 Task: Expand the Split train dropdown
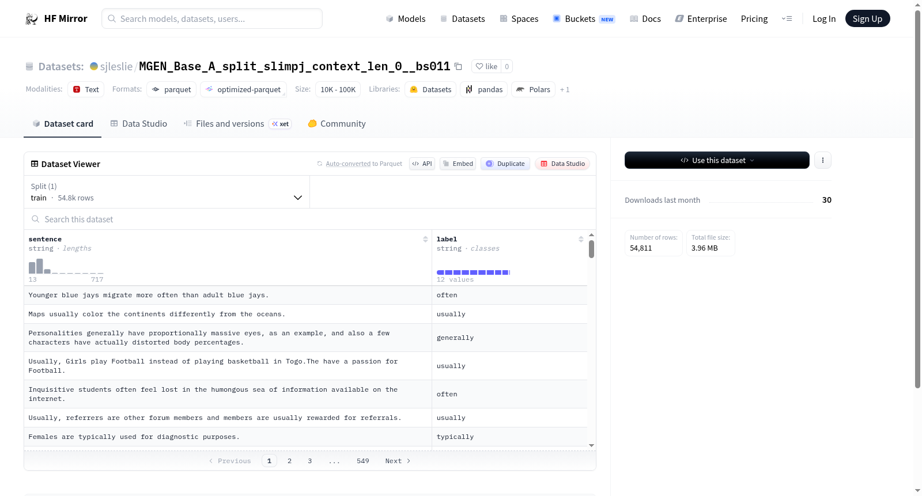coord(167,192)
